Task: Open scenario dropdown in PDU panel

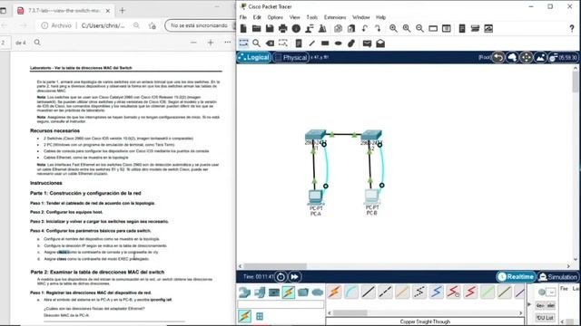Action: pyautogui.click(x=552, y=292)
